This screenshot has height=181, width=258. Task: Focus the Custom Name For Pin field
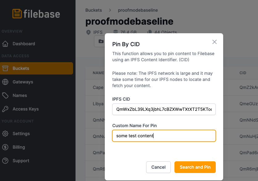pos(164,136)
